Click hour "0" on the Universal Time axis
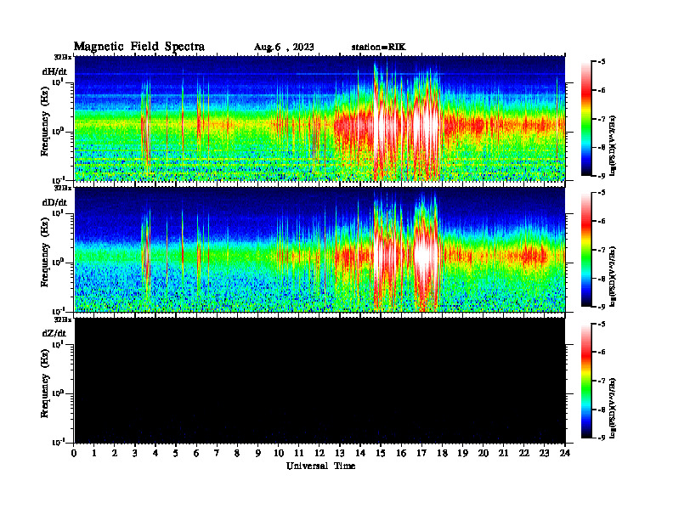Image resolution: width=673 pixels, height=520 pixels. 74,454
